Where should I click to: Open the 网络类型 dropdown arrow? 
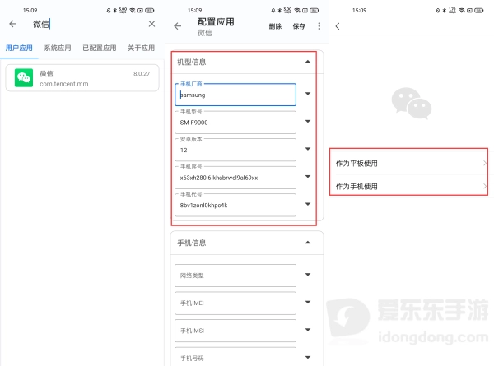pyautogui.click(x=308, y=275)
